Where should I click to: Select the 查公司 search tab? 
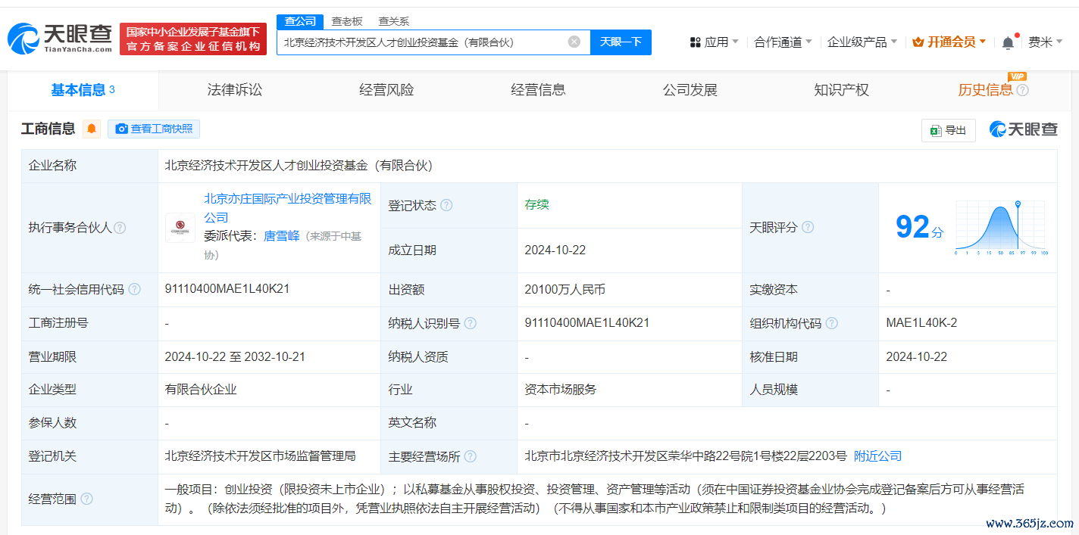pyautogui.click(x=300, y=21)
